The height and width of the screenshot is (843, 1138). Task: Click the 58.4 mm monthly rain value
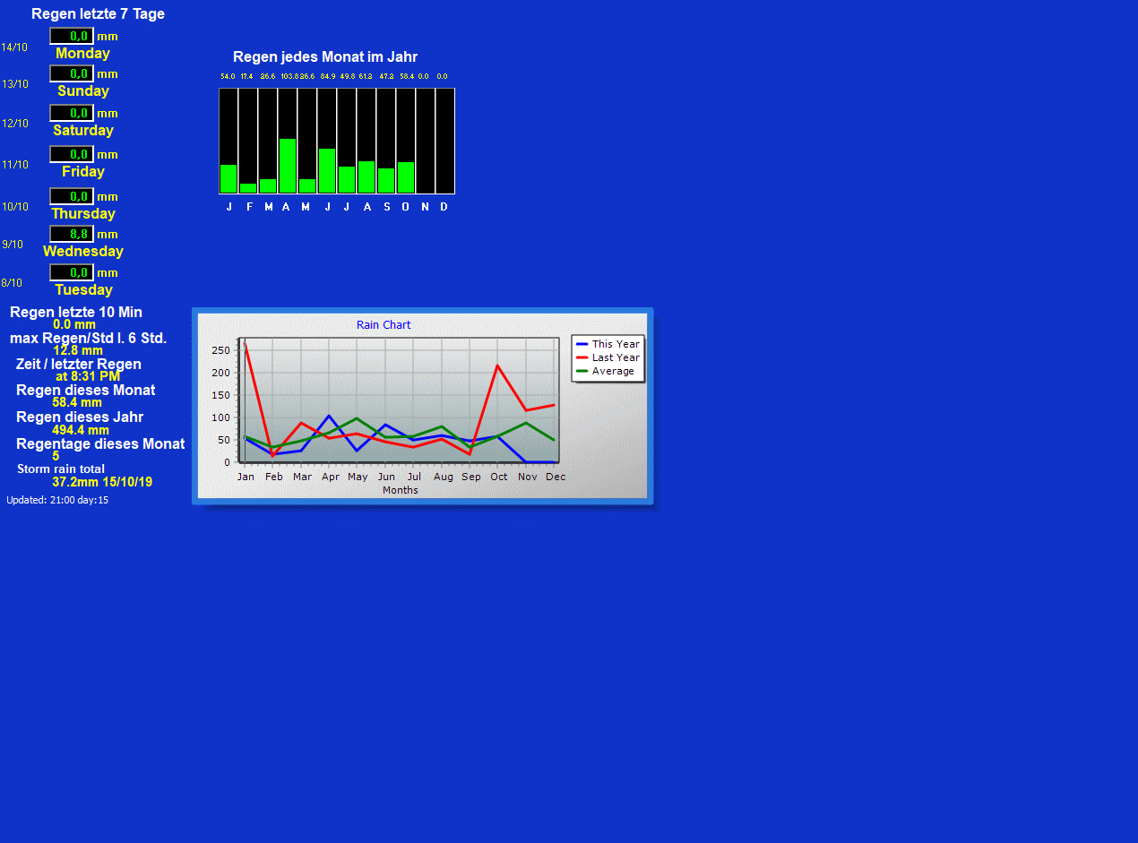point(77,402)
